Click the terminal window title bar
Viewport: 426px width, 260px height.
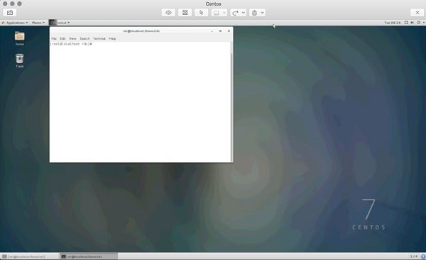[x=141, y=31]
